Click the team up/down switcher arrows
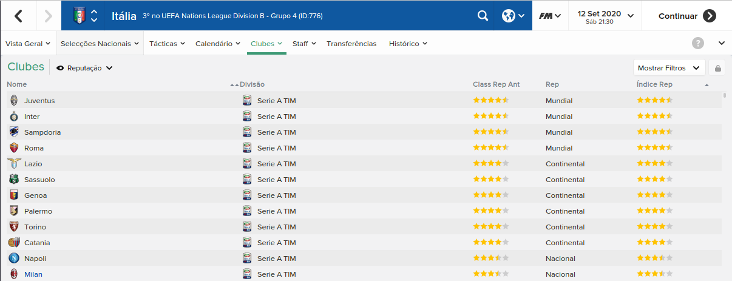 coord(94,16)
